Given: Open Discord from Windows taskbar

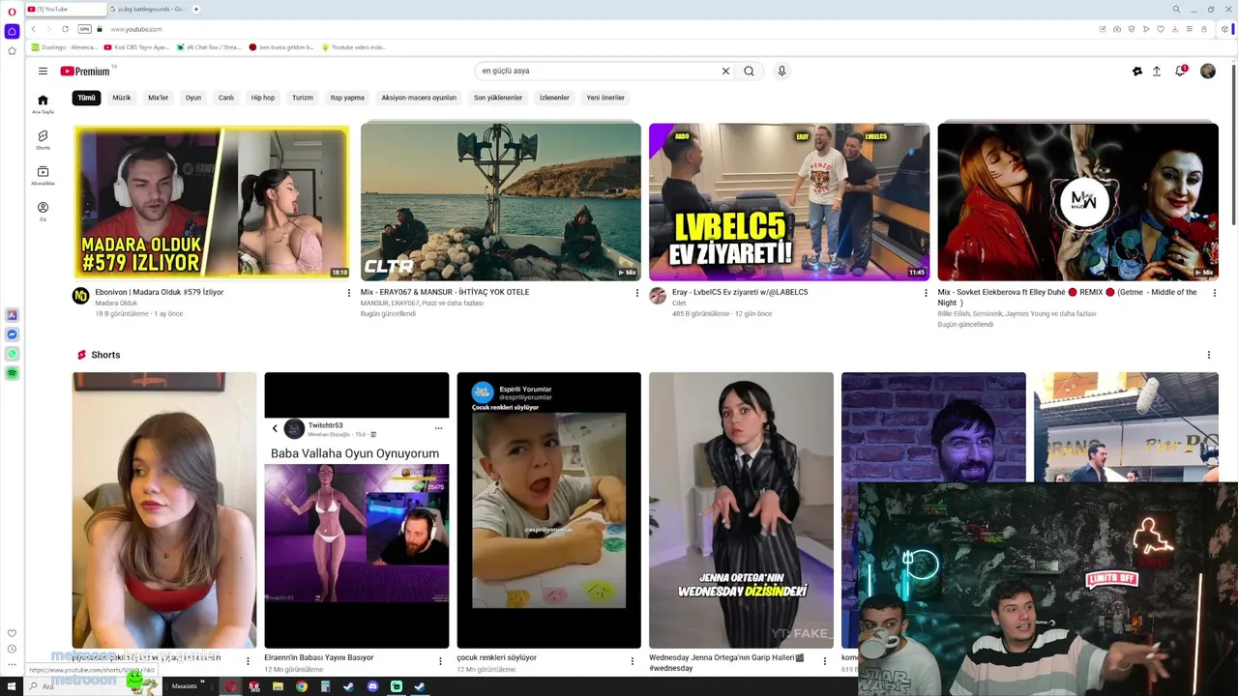Looking at the screenshot, I should 372,686.
